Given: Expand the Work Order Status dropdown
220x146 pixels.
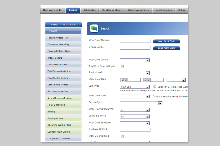Looking at the screenshot, I should click(147, 61).
